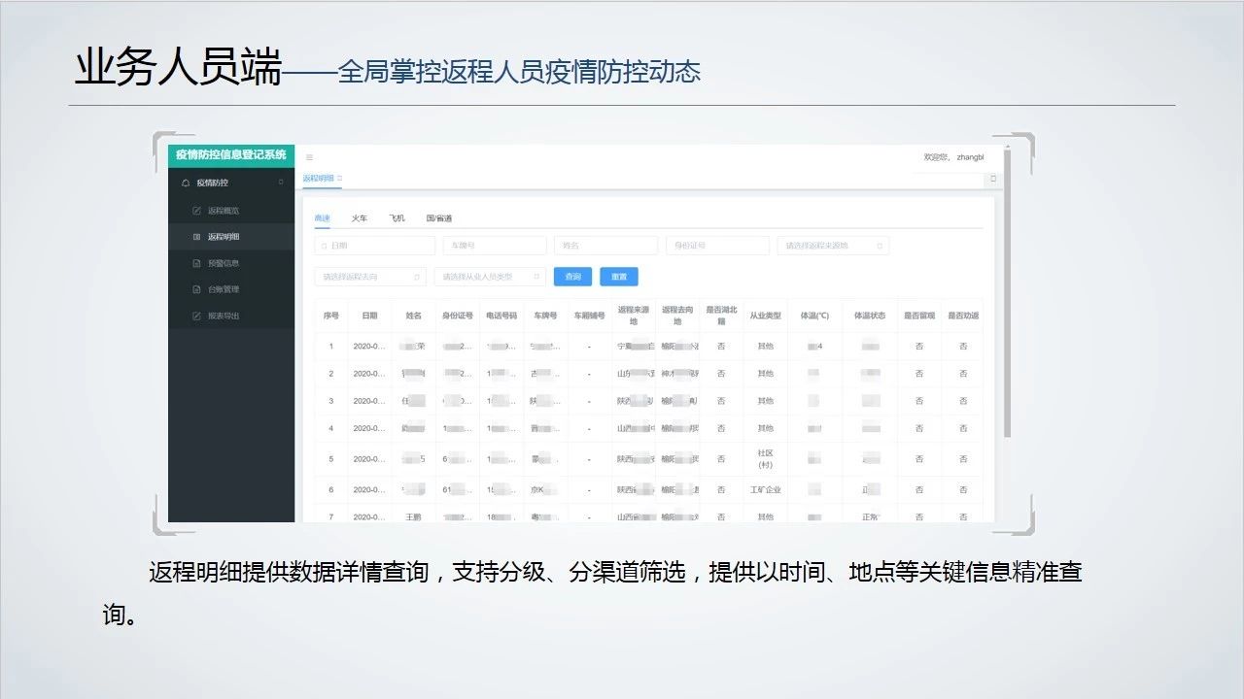The width and height of the screenshot is (1244, 699).
Task: Switch to the 飞机 tab
Action: (397, 218)
